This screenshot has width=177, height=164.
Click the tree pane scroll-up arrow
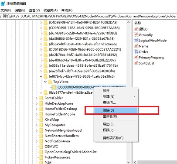[x=128, y=22]
